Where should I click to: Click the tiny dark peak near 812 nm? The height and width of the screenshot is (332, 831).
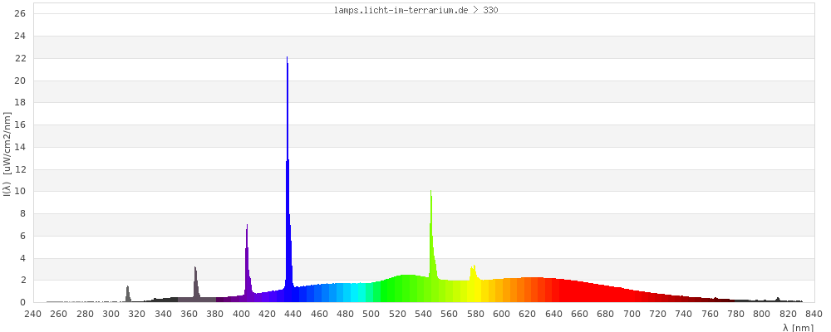click(x=778, y=299)
